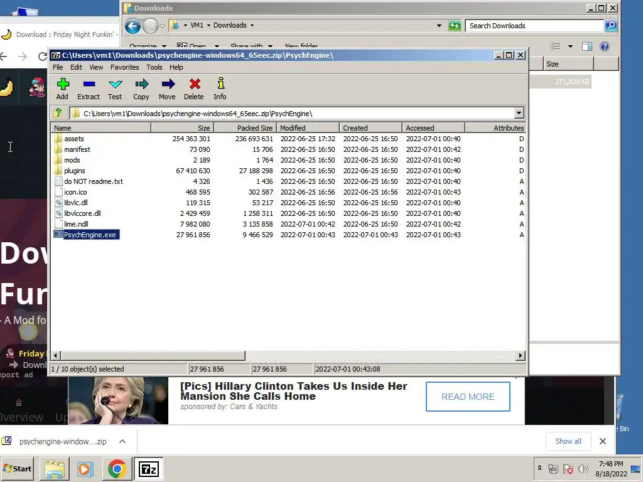
Task: Click psychengine-window....zip in the download bar
Action: [63, 441]
